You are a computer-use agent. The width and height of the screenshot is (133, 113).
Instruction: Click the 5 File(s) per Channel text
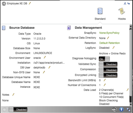[x=111, y=94]
